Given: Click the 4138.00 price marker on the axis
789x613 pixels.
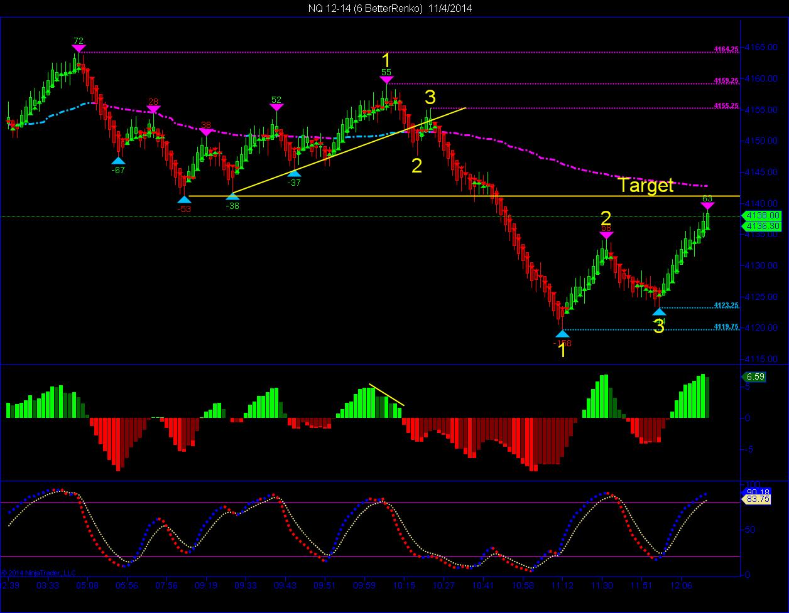Looking at the screenshot, I should [761, 215].
